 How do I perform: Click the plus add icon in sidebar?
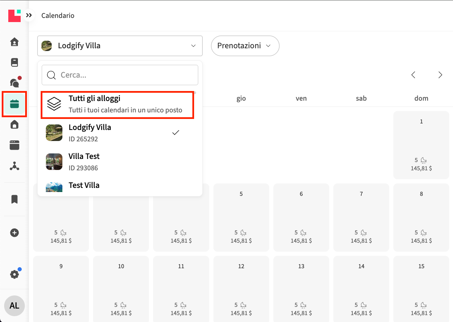[x=14, y=233]
